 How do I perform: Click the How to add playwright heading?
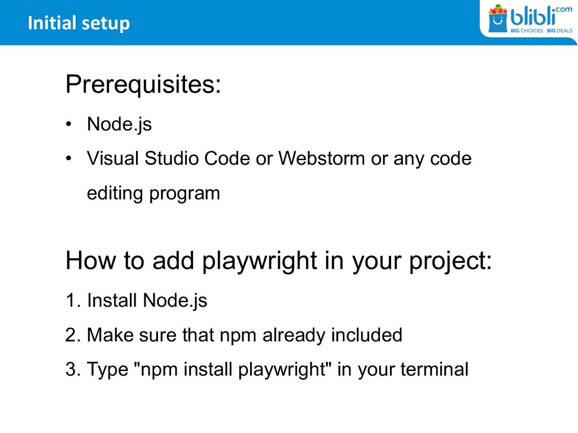pos(279,260)
